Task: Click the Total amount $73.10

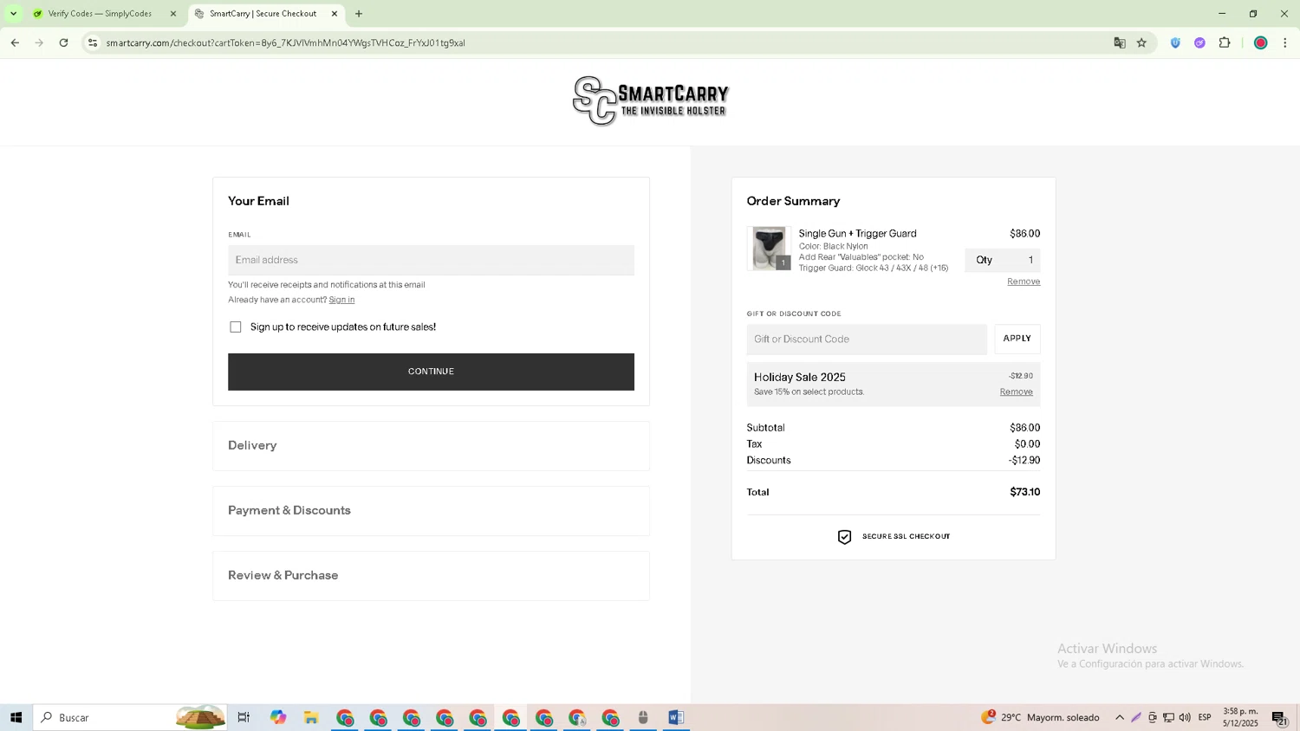Action: click(1024, 492)
